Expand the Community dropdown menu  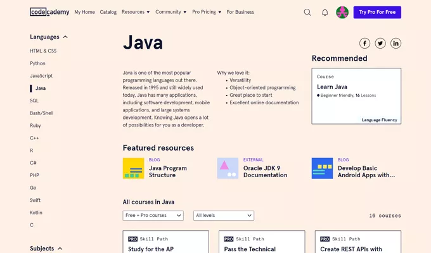(x=170, y=12)
